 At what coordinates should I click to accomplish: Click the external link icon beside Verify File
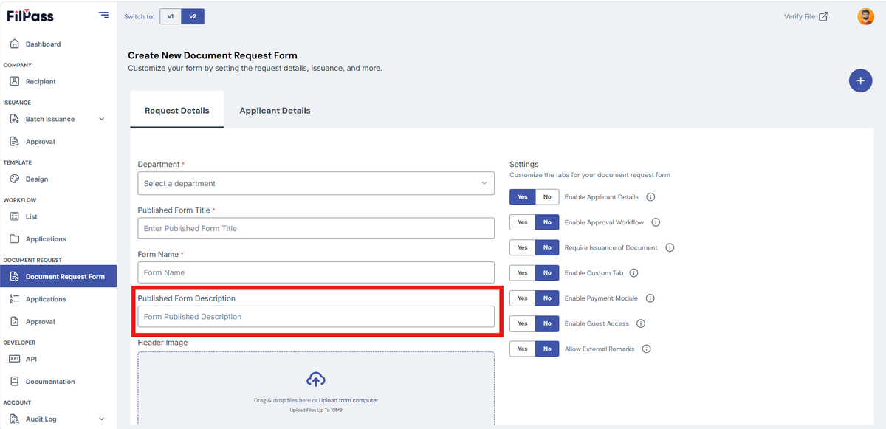824,16
